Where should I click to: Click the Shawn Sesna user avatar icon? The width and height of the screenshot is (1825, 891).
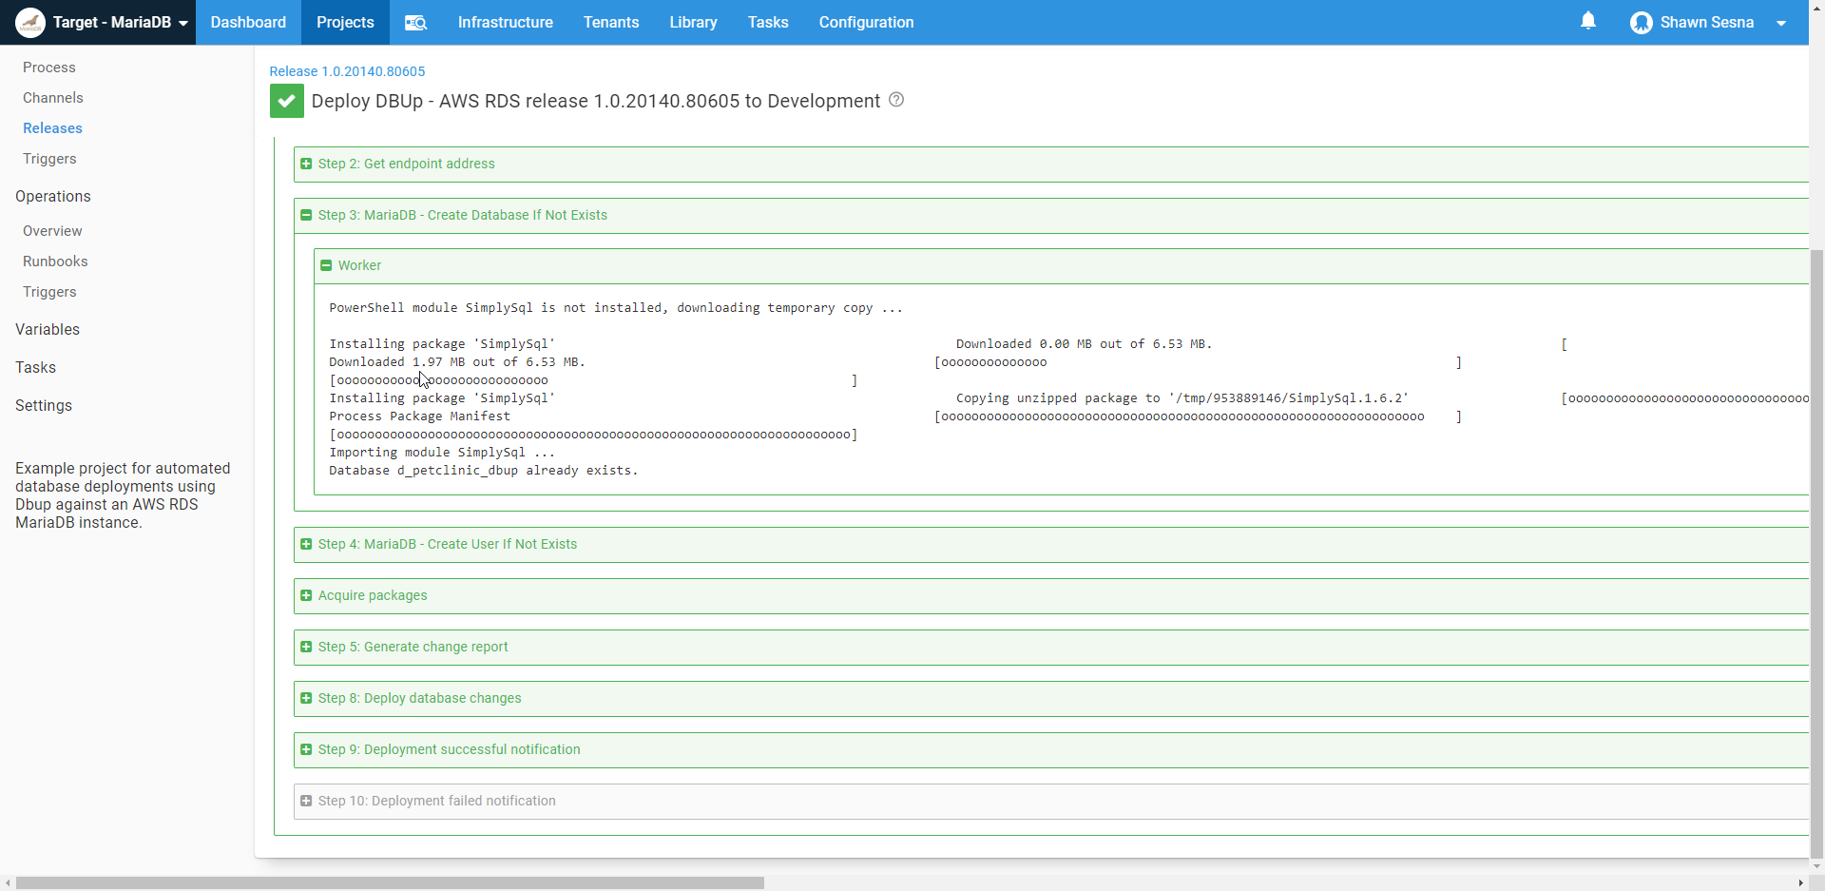point(1641,23)
